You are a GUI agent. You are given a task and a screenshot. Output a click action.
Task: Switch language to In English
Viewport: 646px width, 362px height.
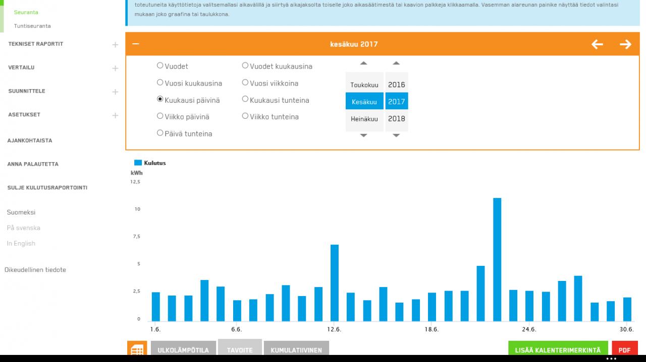[21, 243]
